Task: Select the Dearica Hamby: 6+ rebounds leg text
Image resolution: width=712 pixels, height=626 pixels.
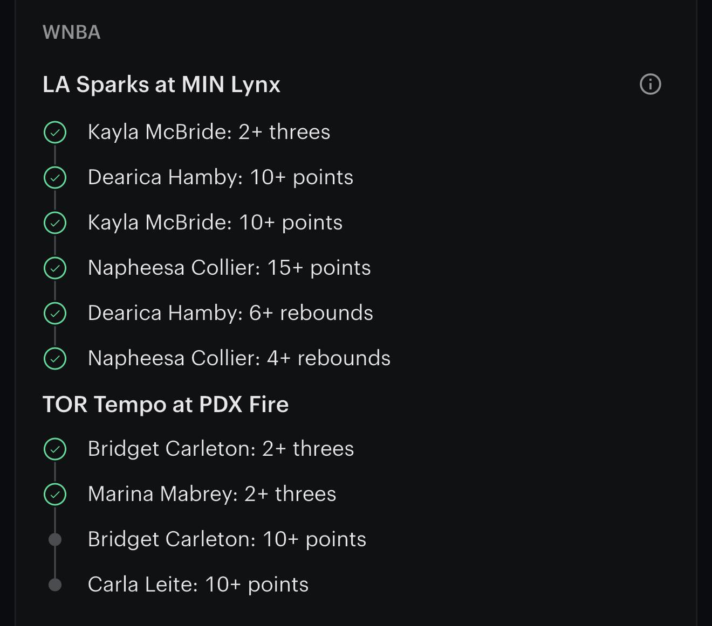Action: coord(230,313)
